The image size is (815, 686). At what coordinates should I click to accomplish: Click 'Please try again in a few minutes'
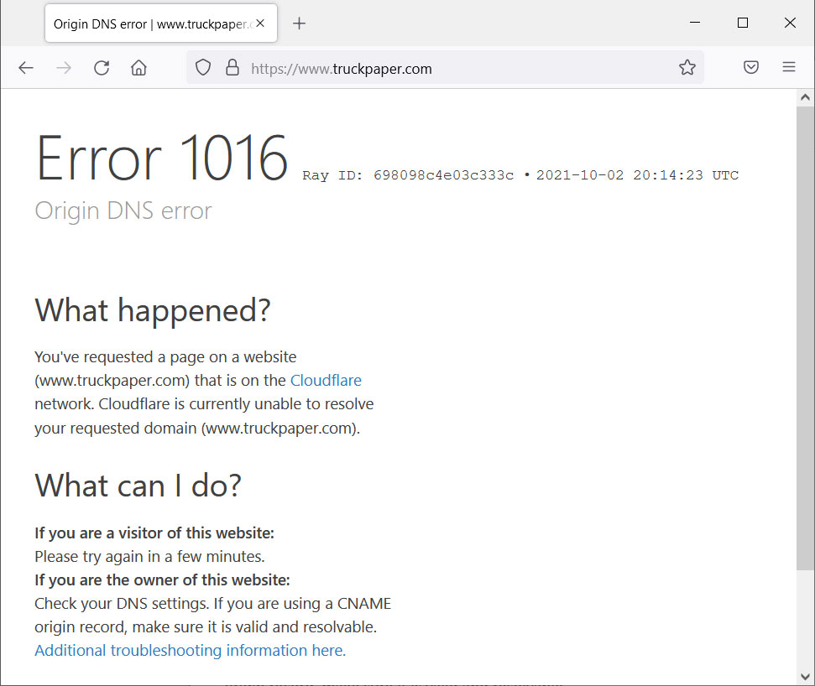[149, 556]
